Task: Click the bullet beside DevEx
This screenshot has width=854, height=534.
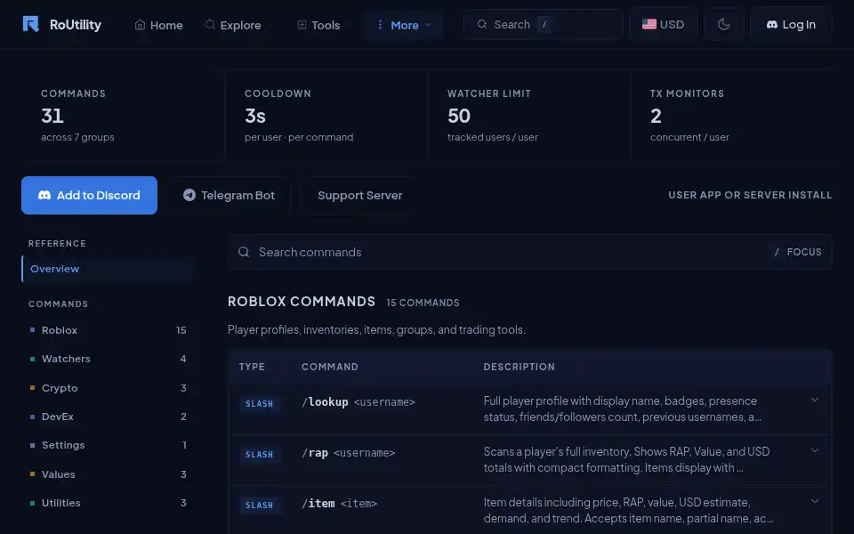Action: click(32, 417)
